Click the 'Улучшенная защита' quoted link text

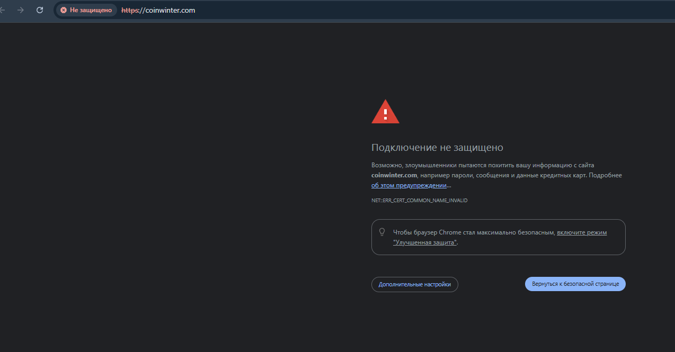(424, 242)
